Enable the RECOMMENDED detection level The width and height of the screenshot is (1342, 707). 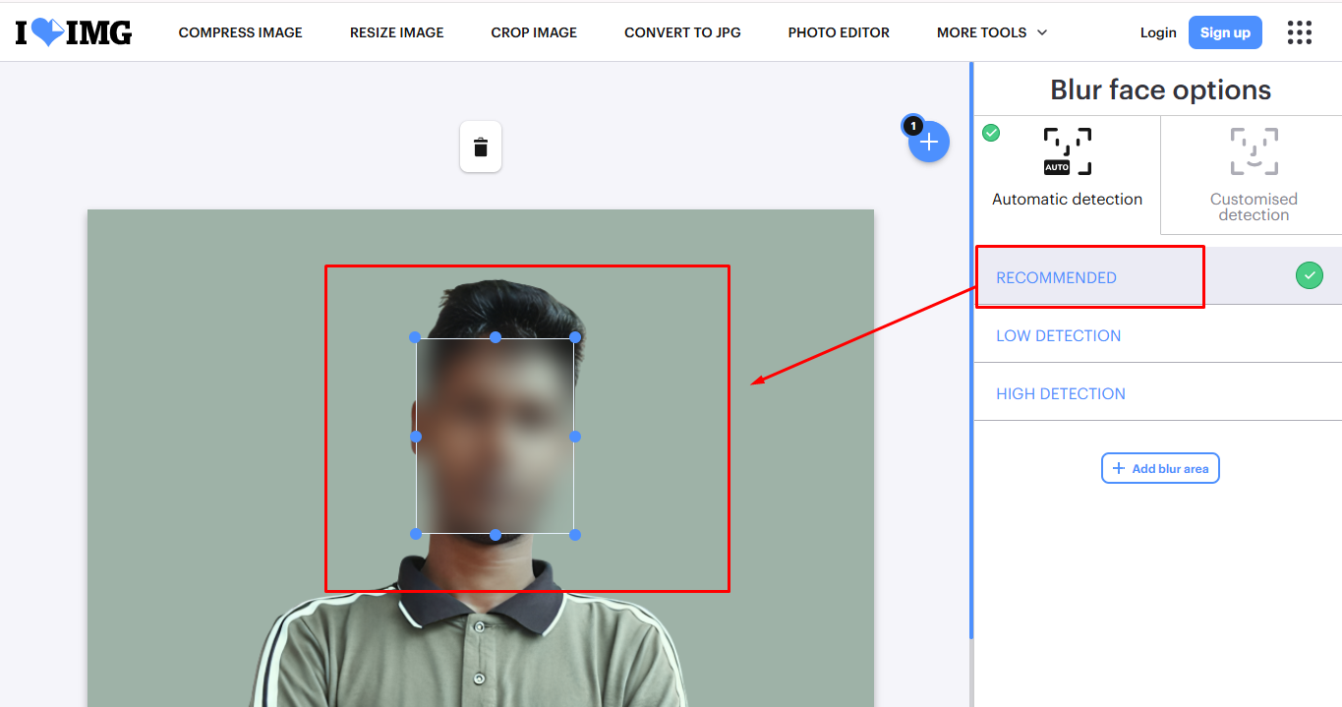[1056, 277]
